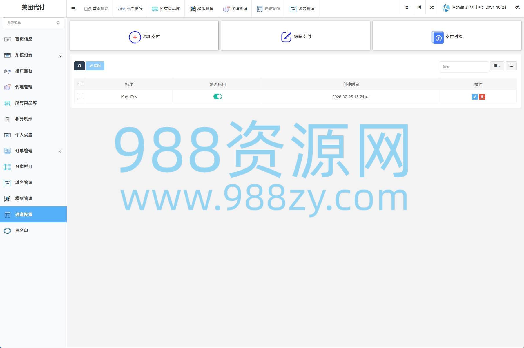
Task: Open the column display grid dropdown
Action: click(x=497, y=66)
